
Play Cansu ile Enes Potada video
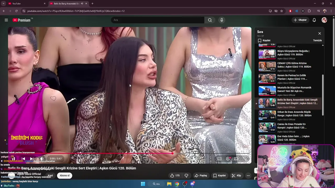pyautogui.click(x=288, y=128)
